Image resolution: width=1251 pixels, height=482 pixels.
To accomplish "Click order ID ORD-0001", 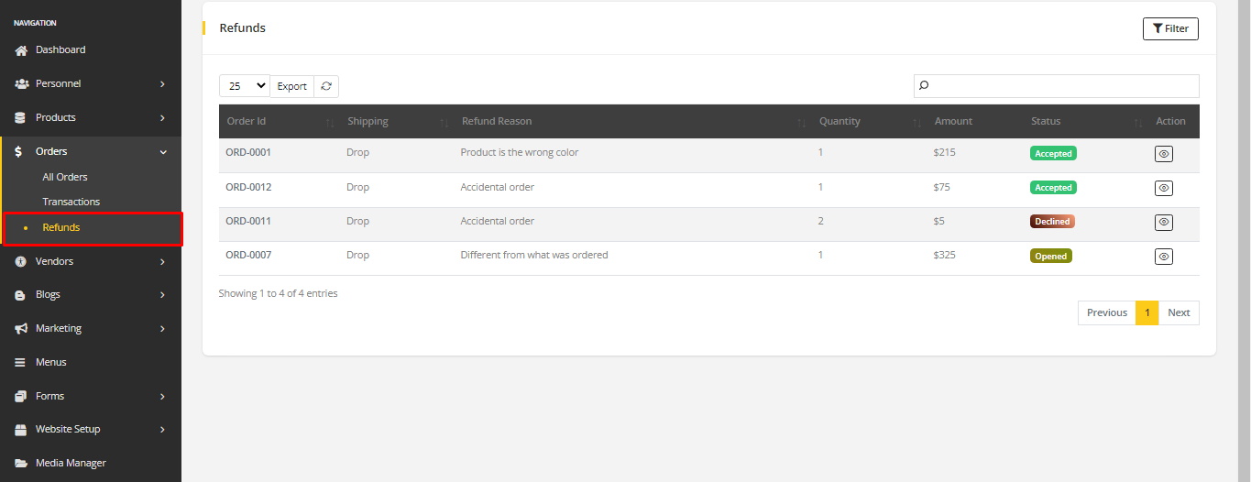I will pos(248,152).
